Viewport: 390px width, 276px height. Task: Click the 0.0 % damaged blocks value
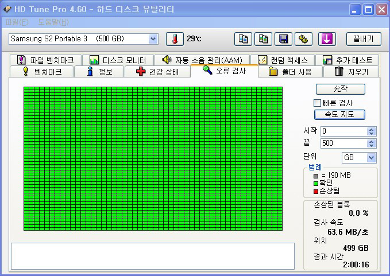pos(358,213)
